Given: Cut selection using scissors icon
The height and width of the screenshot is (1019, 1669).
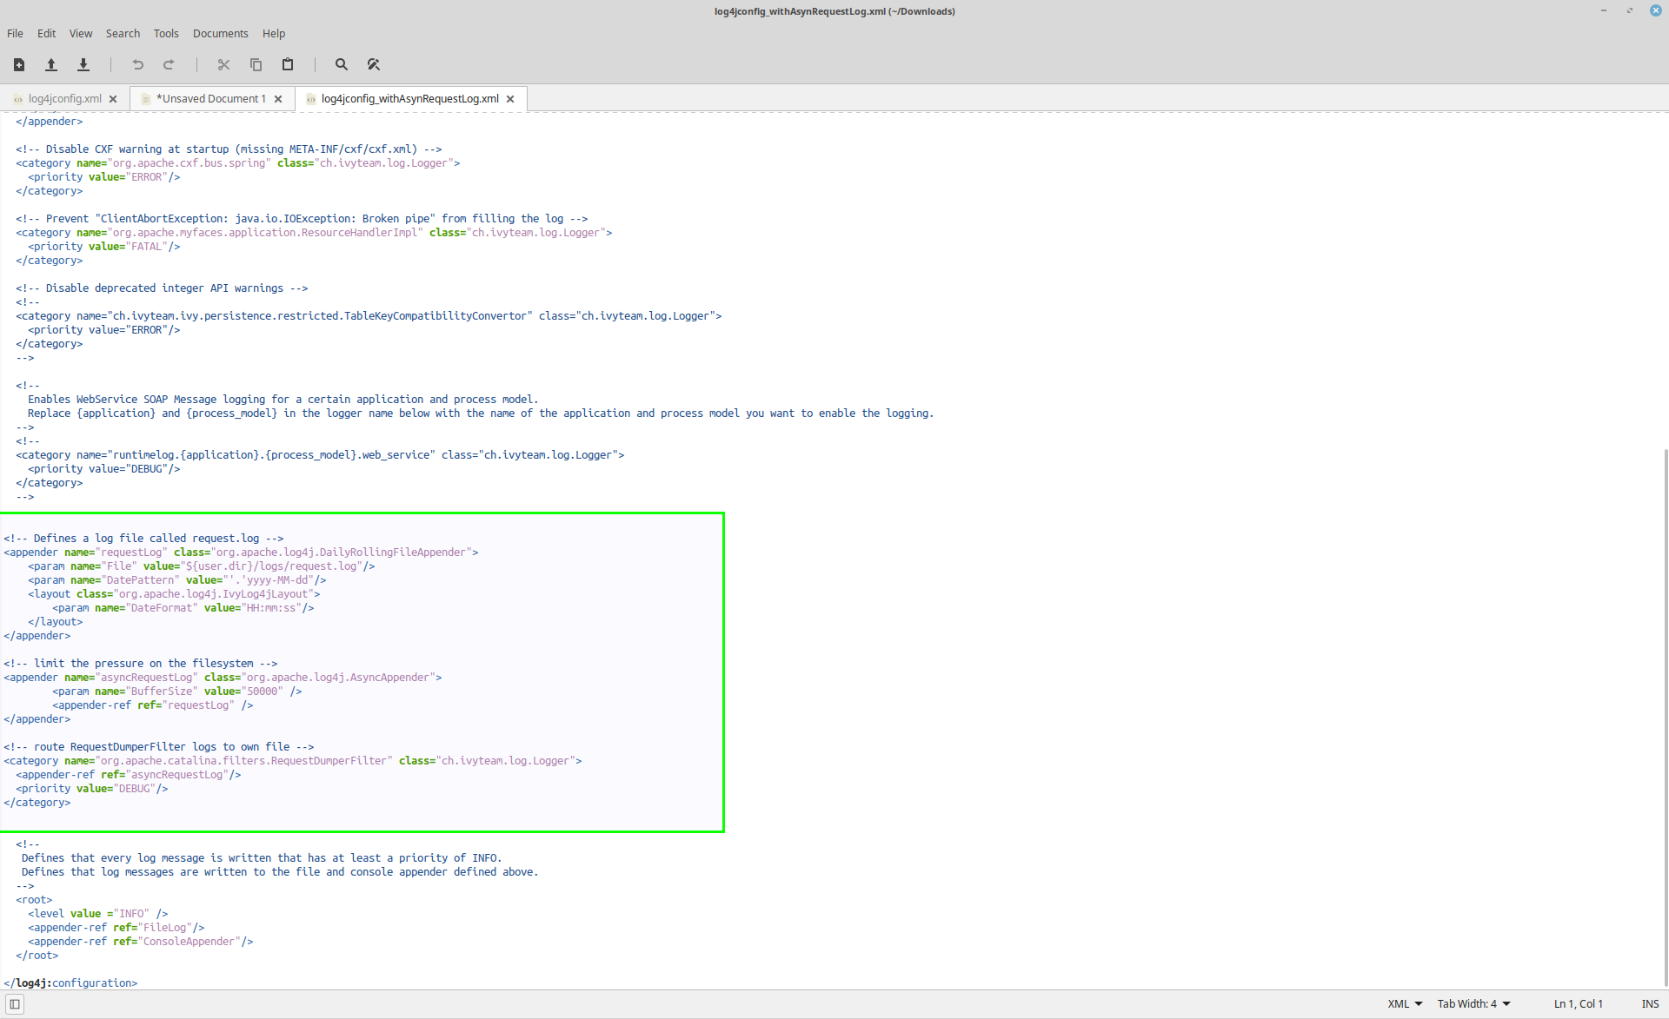Looking at the screenshot, I should pyautogui.click(x=223, y=64).
